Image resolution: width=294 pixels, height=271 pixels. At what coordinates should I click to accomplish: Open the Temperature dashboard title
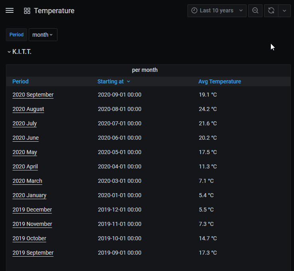click(54, 11)
